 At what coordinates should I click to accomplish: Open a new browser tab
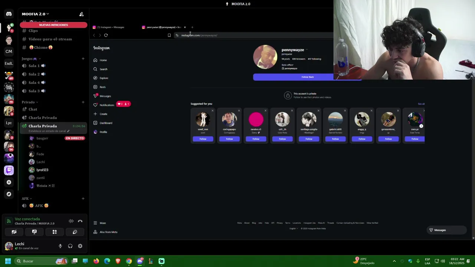[192, 27]
